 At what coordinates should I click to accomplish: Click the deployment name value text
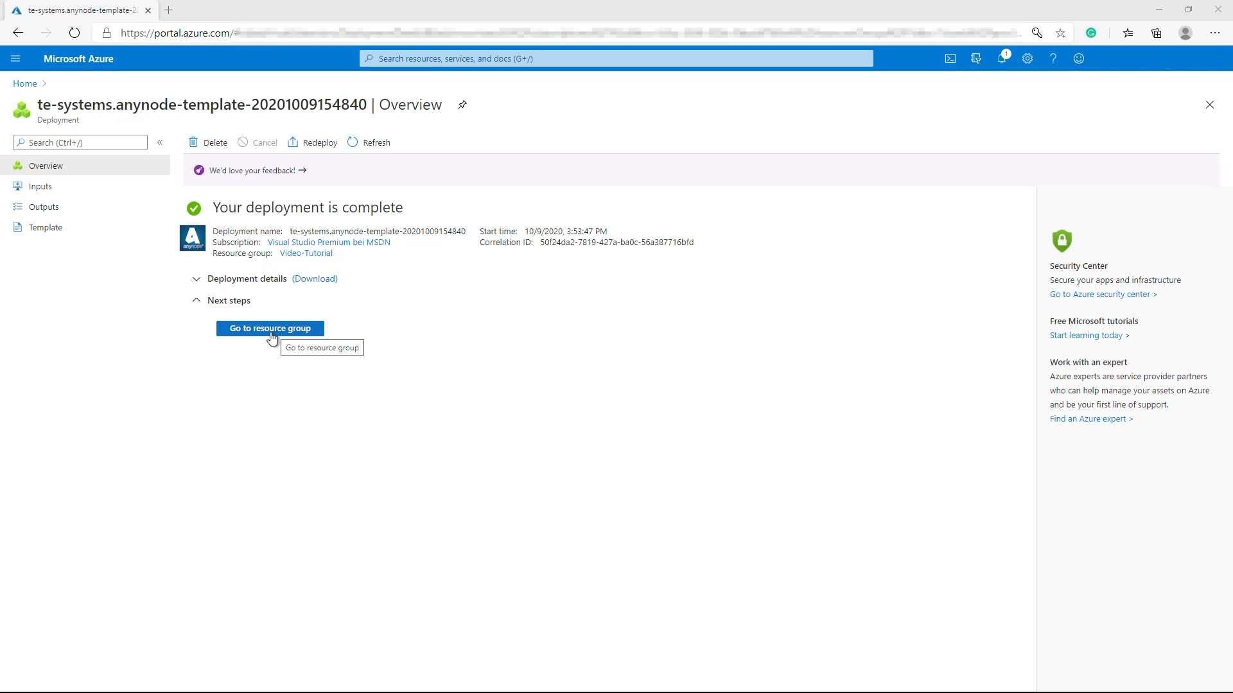pyautogui.click(x=378, y=232)
